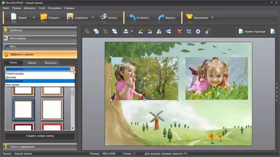Switch to the Маски tab
280x157 pixels.
click(32, 63)
